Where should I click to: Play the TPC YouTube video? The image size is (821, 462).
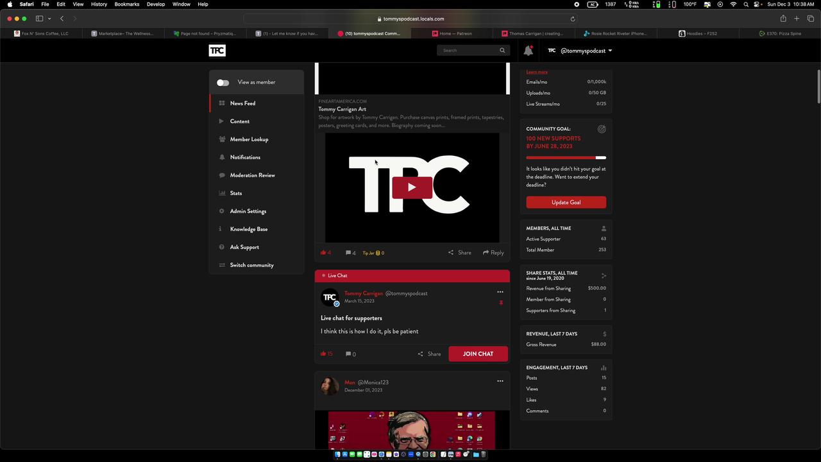[412, 187]
